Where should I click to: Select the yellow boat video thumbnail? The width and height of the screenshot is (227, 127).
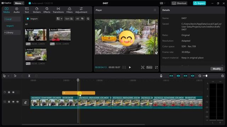[36, 54]
